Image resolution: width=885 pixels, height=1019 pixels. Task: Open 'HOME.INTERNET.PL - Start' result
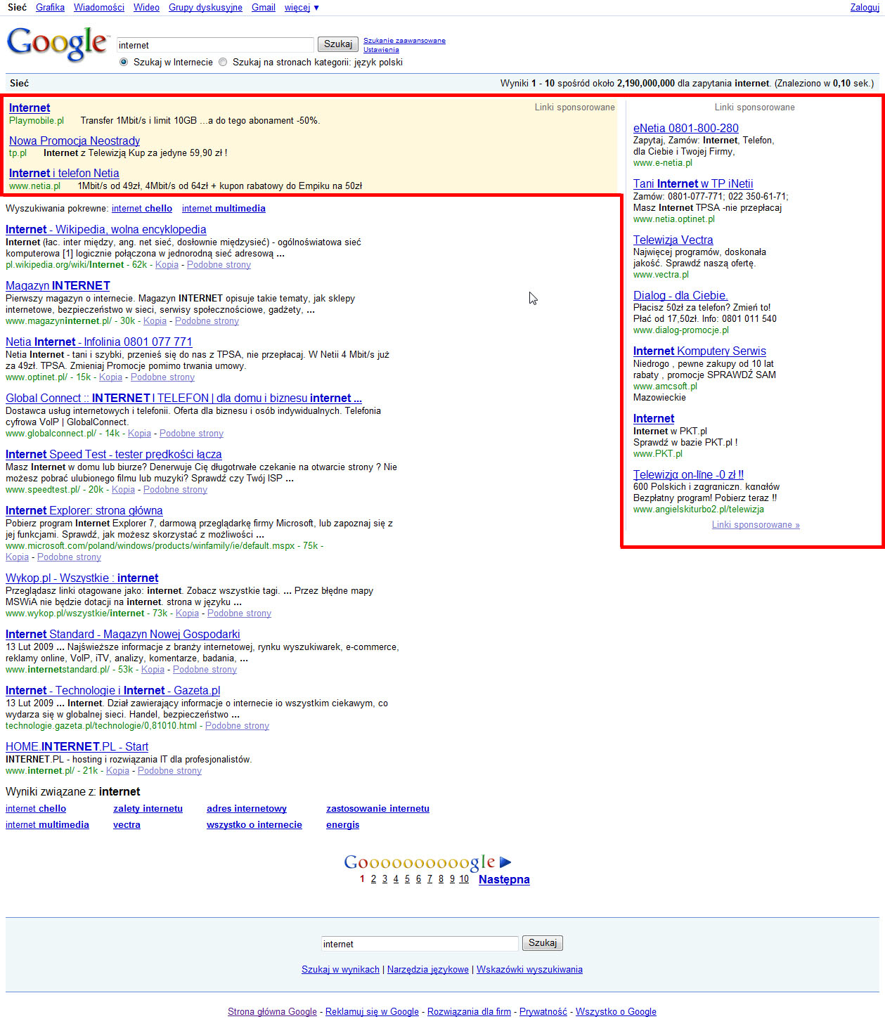point(77,746)
